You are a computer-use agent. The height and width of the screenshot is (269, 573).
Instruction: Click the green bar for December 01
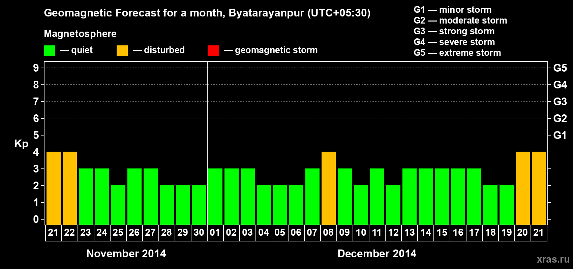tap(215, 197)
